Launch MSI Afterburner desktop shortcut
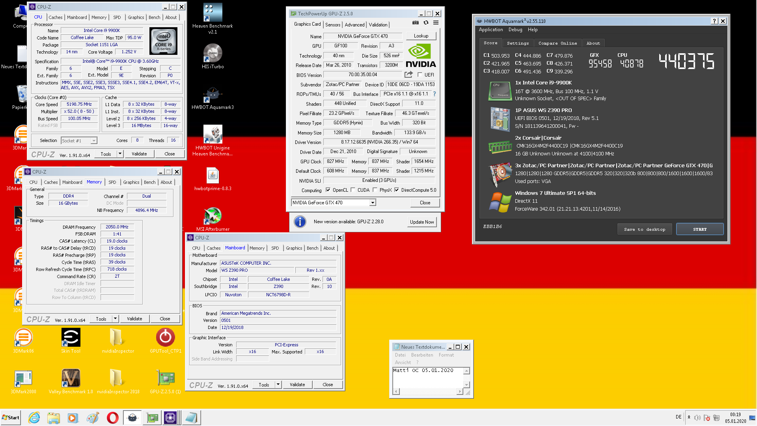The height and width of the screenshot is (426, 757). (x=213, y=219)
